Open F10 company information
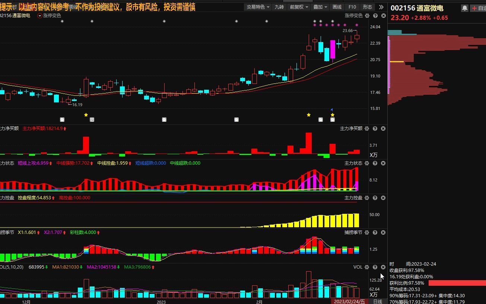 click(x=352, y=7)
